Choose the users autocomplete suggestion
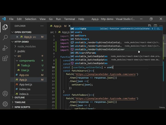This screenshot has width=166, height=125. (x=116, y=32)
